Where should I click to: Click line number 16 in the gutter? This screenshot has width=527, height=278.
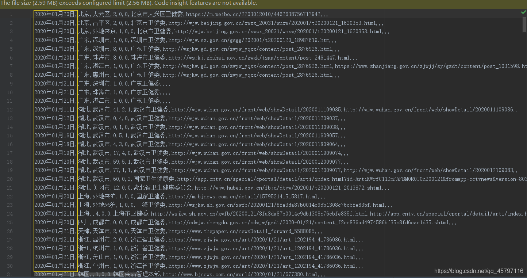[9, 144]
